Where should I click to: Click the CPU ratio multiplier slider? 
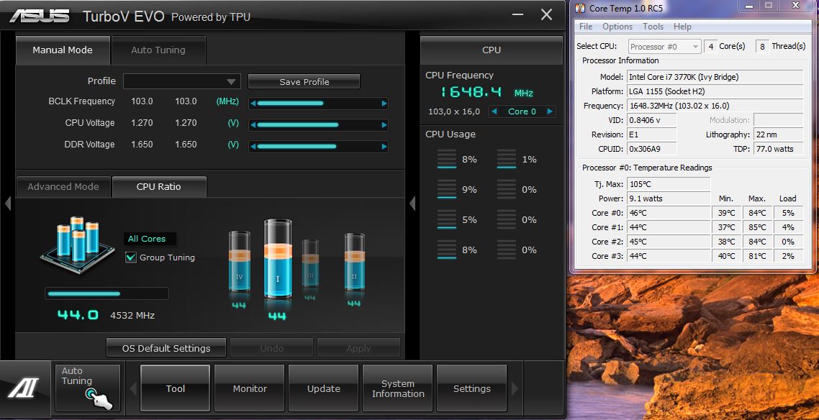click(x=107, y=293)
